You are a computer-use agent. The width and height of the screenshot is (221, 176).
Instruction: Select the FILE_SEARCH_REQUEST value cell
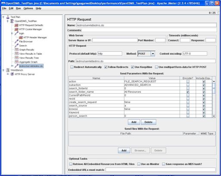152,81
